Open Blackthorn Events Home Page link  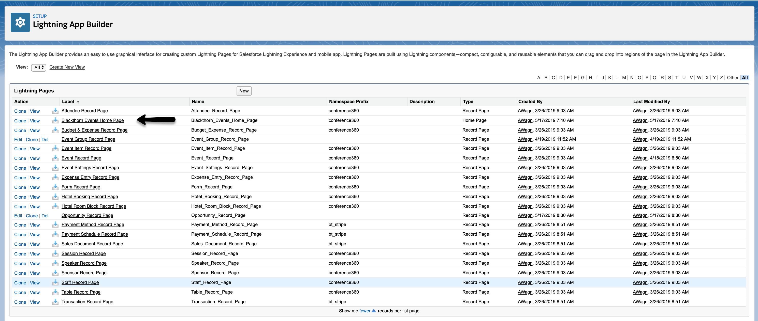[x=93, y=120]
